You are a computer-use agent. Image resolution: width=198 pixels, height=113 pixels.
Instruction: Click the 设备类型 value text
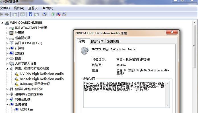pos(133,59)
